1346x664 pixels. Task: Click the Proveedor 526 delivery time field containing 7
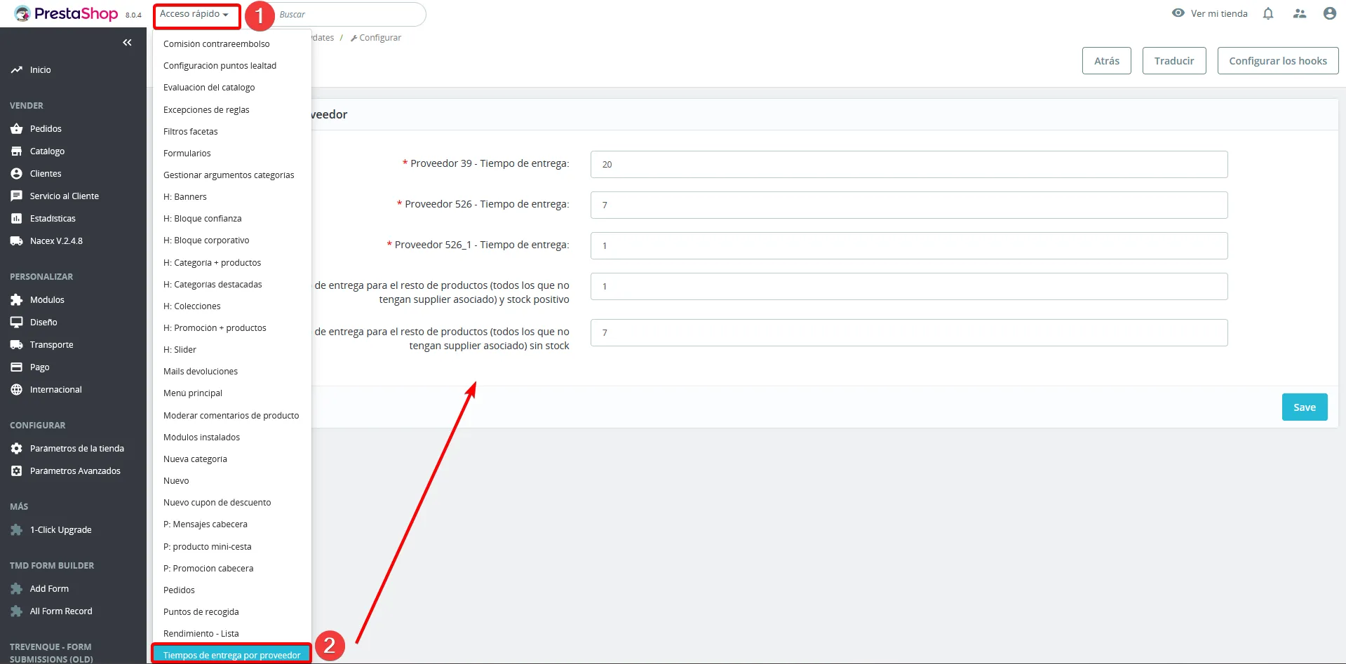point(909,205)
